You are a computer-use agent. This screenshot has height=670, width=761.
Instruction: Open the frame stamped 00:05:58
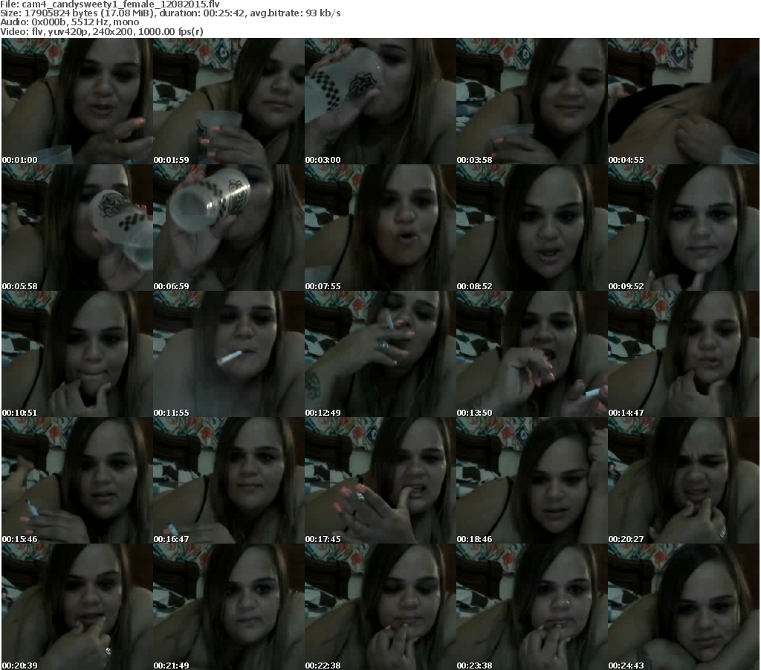[77, 228]
